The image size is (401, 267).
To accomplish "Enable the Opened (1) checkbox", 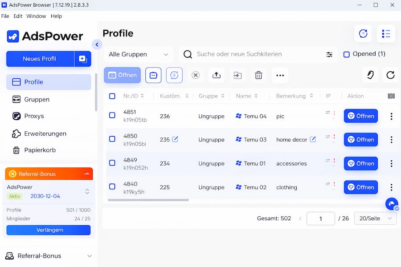I will tap(346, 54).
